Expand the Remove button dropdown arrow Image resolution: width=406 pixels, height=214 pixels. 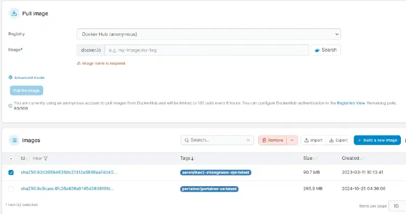292,140
